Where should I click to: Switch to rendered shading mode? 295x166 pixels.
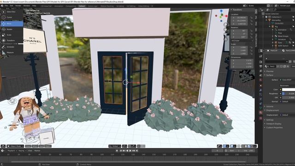(x=252, y=146)
